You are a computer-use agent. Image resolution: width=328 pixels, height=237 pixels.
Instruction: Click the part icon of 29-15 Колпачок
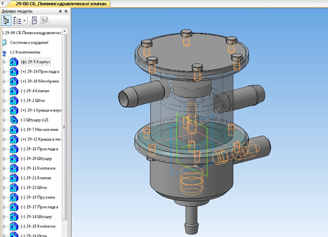tap(14, 226)
